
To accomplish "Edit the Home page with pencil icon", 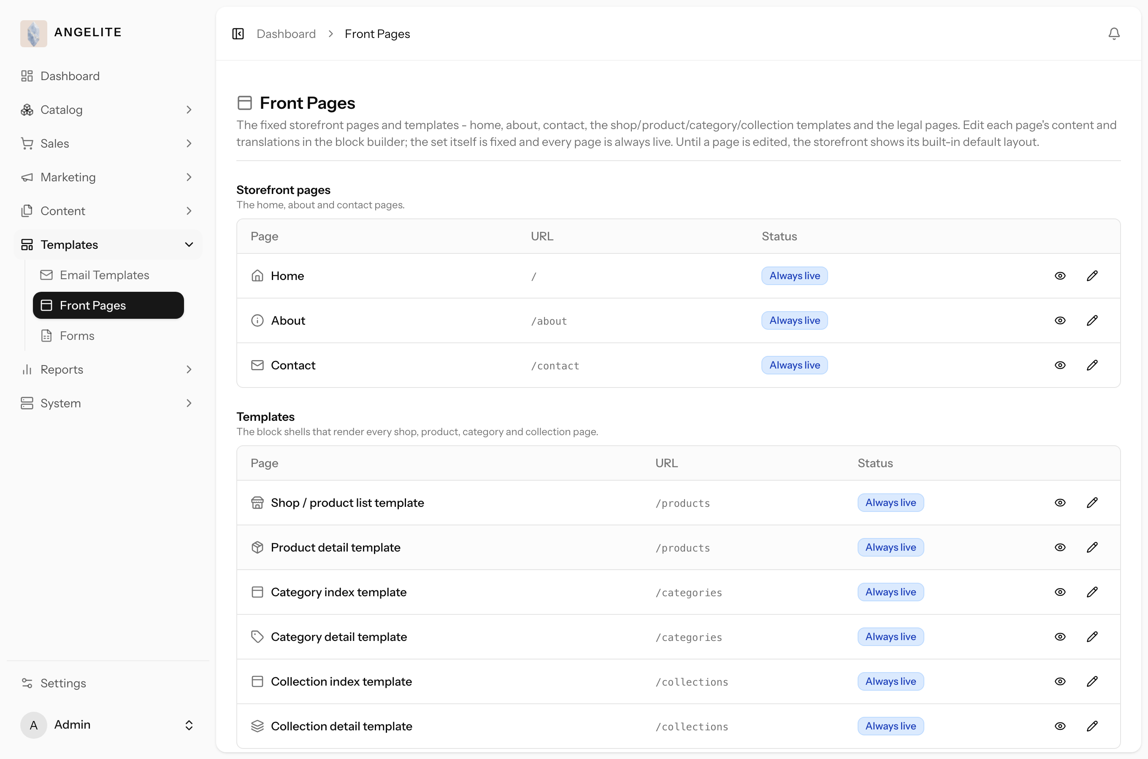I will [x=1092, y=276].
